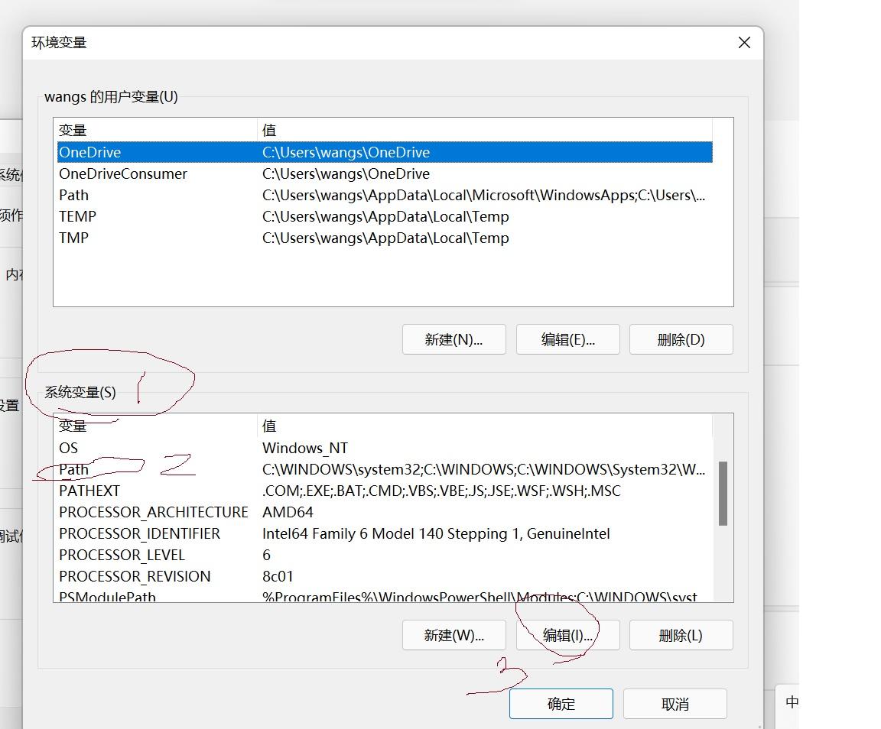This screenshot has width=881, height=729.
Task: Click the 新建(W) button for system variables
Action: 454,635
